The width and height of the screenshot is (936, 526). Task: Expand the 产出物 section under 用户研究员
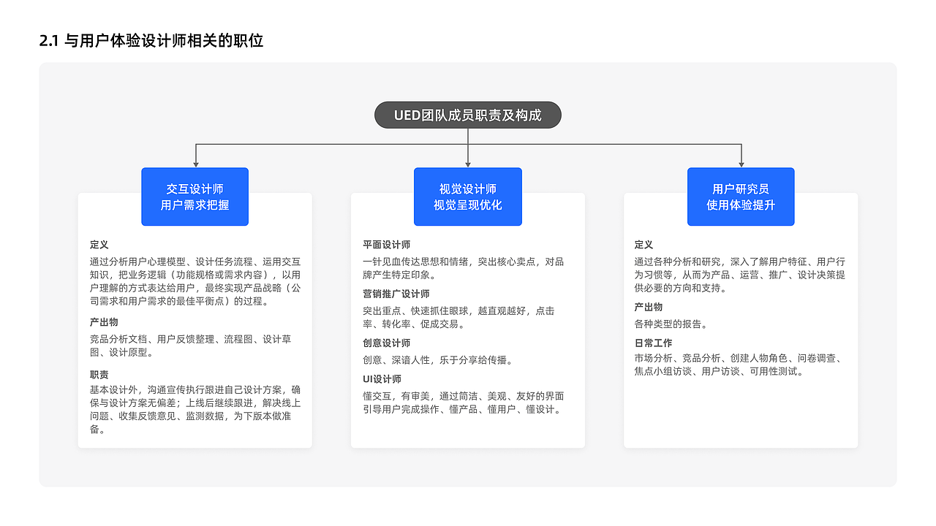pos(649,307)
